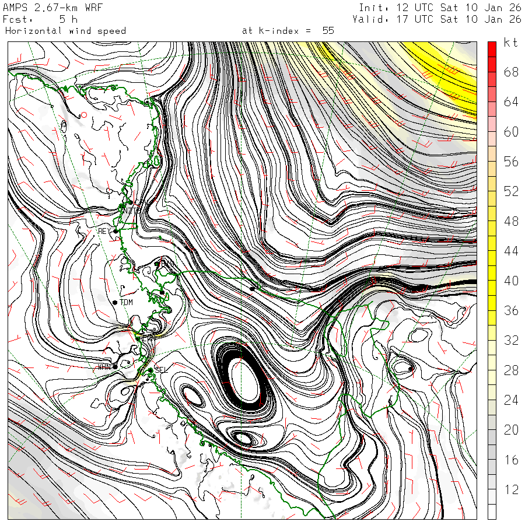Click the 'Horizontal wind speed' label

pyautogui.click(x=65, y=31)
